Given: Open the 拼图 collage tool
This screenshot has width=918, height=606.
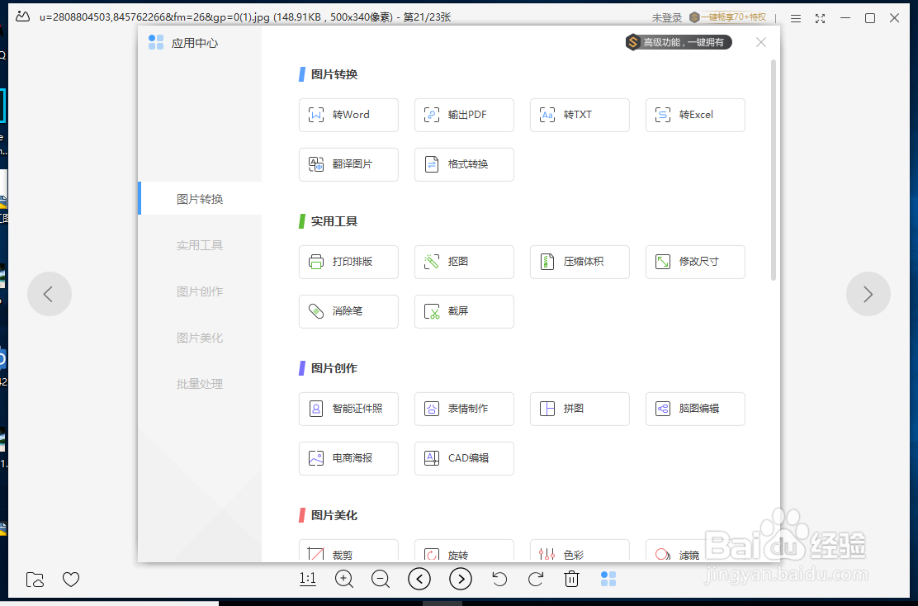Looking at the screenshot, I should pyautogui.click(x=580, y=409).
